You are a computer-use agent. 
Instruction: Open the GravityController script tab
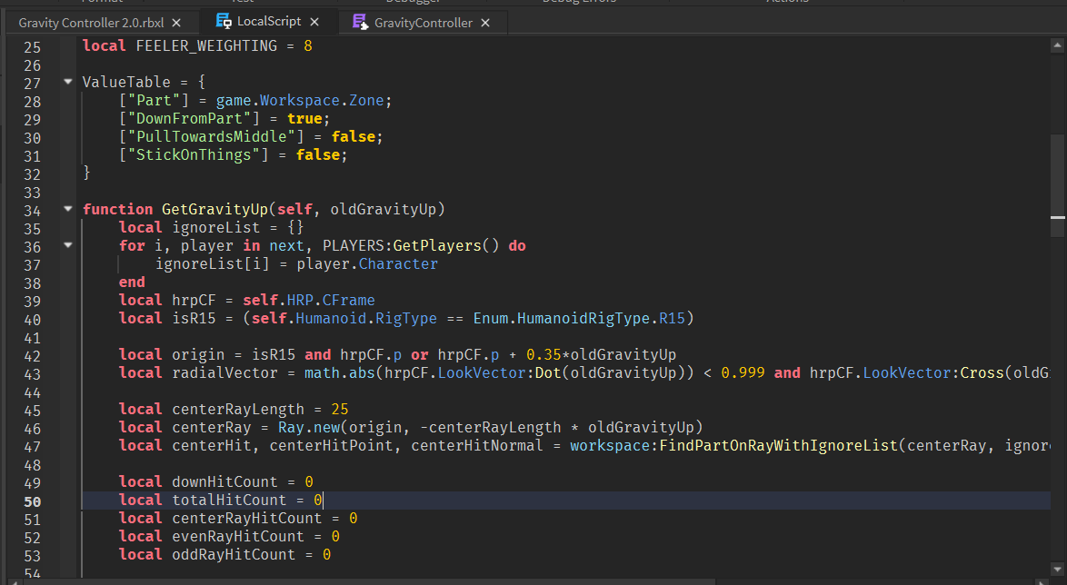click(x=423, y=23)
